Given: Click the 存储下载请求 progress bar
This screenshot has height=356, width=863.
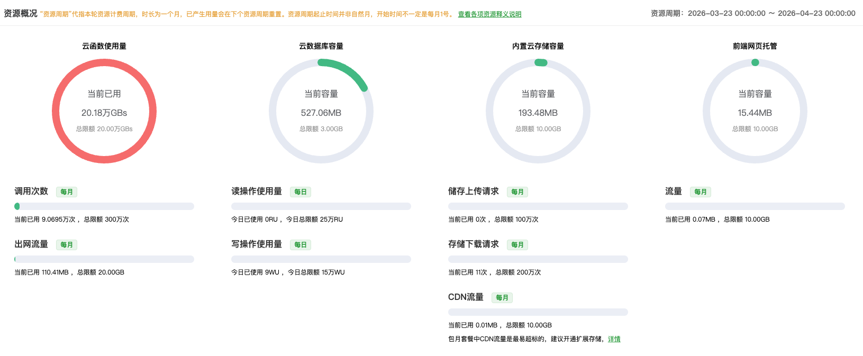Looking at the screenshot, I should pos(538,259).
